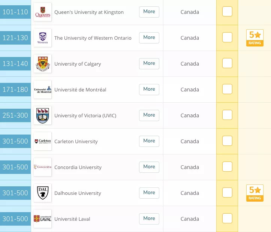The width and height of the screenshot is (271, 232).
Task: Open the Dalhousie University name link
Action: point(78,193)
